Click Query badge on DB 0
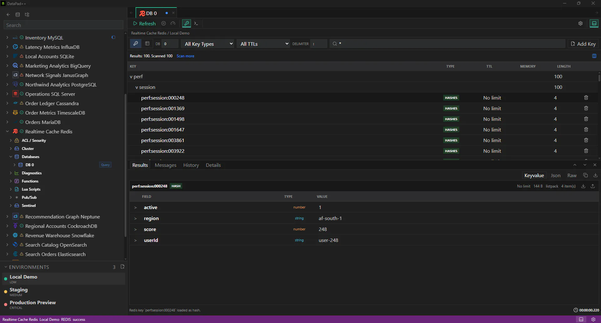 [105, 165]
